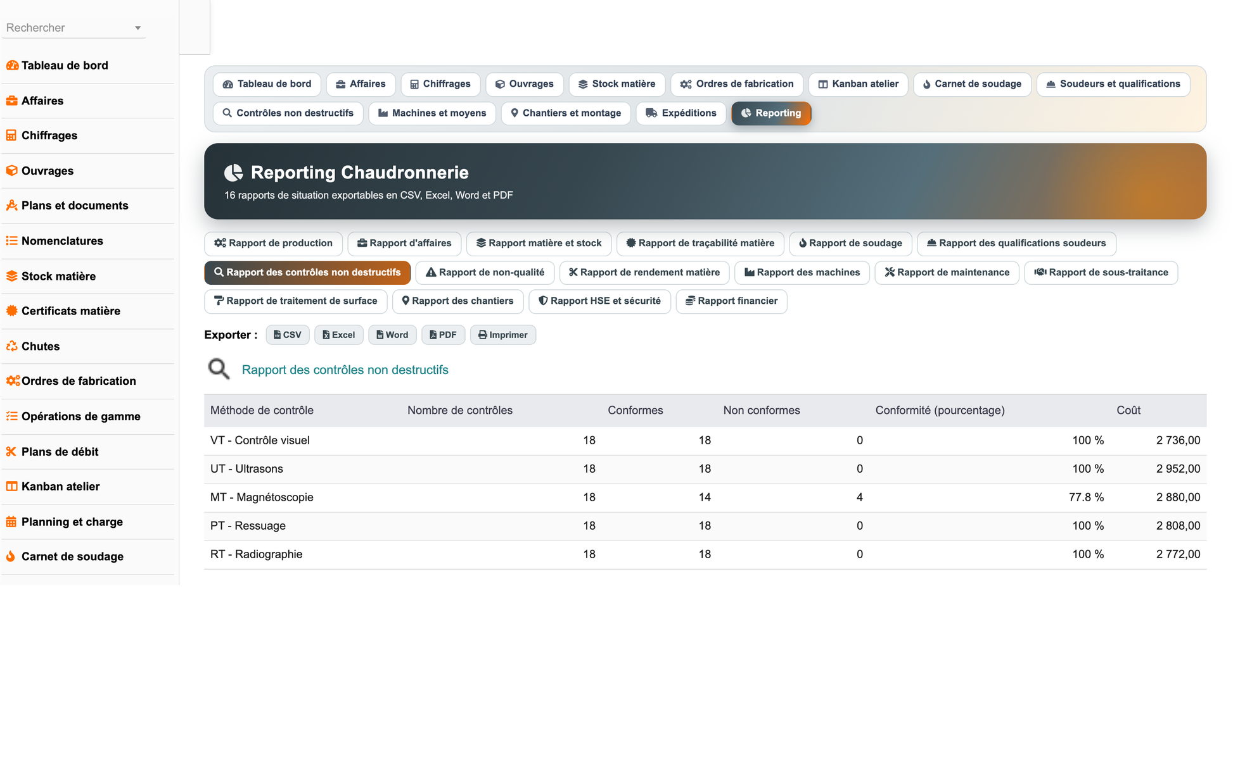The width and height of the screenshot is (1233, 762).
Task: Show Rapport d'affaires
Action: coord(404,244)
